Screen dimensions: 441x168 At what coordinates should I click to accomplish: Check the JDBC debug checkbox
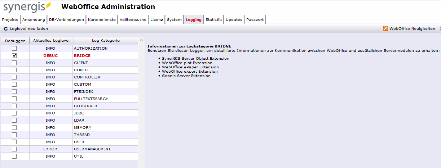point(14,113)
